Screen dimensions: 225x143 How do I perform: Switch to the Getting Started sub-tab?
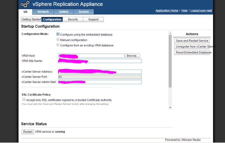point(31,20)
